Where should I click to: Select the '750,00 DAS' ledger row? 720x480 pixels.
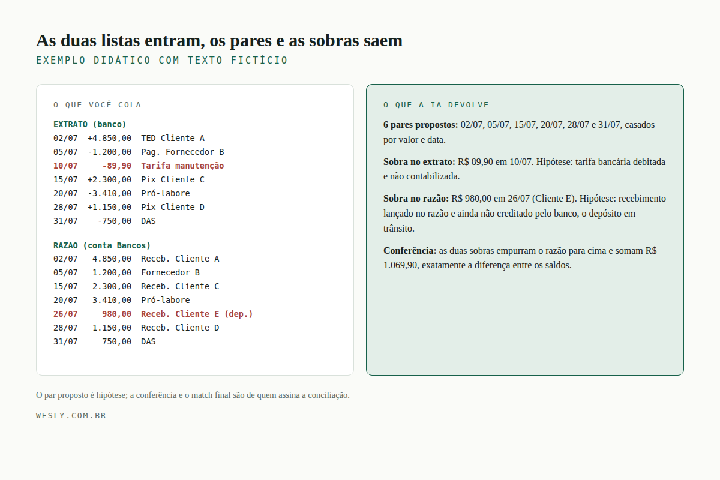coord(104,341)
